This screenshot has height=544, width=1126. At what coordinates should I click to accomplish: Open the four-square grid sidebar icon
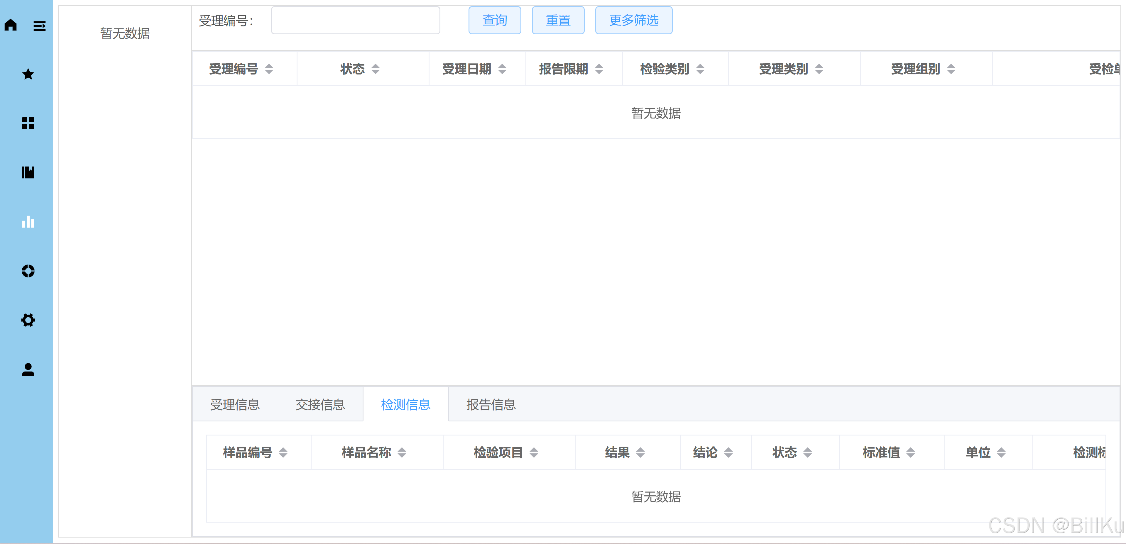(28, 123)
